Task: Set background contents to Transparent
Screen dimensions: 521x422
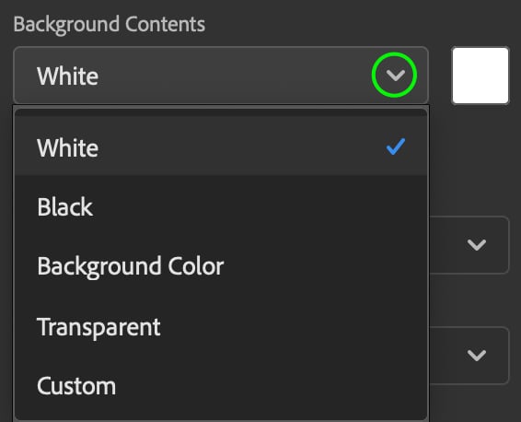Action: pos(221,327)
